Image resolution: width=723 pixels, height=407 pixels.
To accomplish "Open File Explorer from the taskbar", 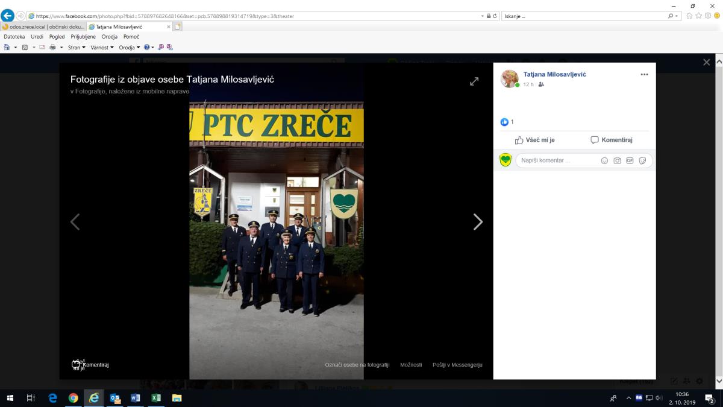I will coord(177,398).
